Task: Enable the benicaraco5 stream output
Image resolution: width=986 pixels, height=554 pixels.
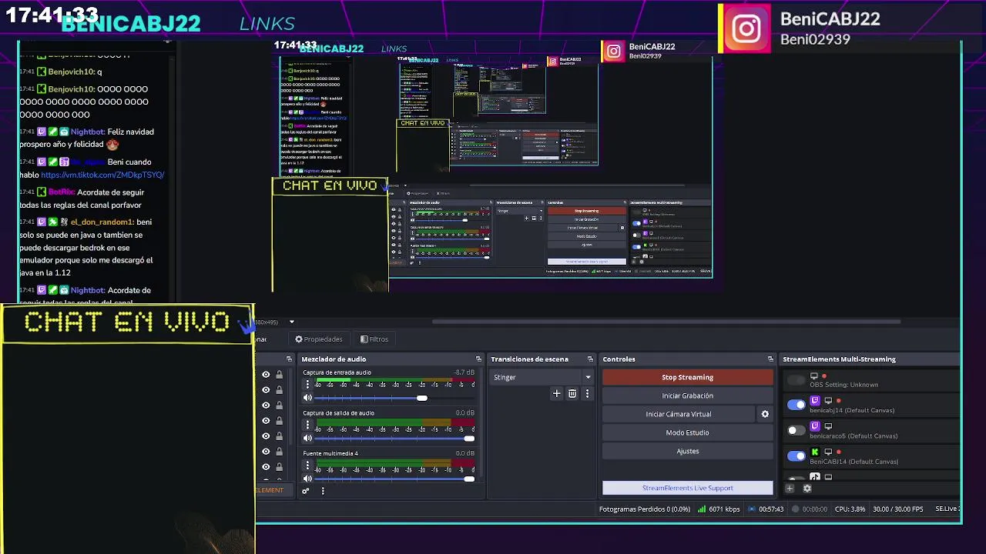Action: (796, 430)
